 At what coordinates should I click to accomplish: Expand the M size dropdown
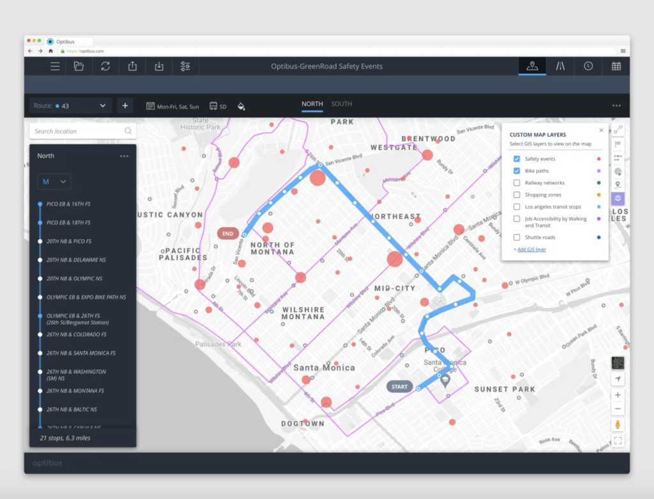pos(54,182)
